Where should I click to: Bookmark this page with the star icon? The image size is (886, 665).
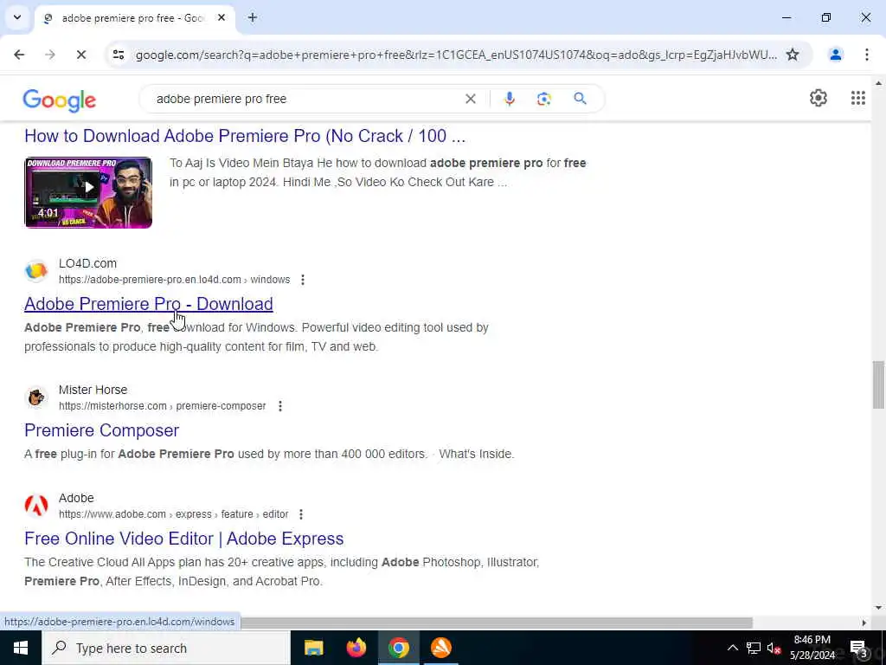(793, 55)
